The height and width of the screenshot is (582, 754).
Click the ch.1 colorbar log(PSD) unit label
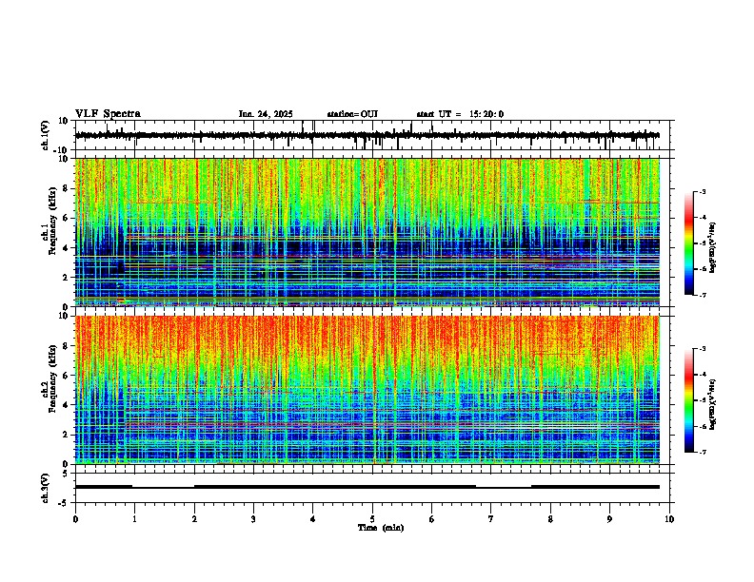(x=713, y=248)
